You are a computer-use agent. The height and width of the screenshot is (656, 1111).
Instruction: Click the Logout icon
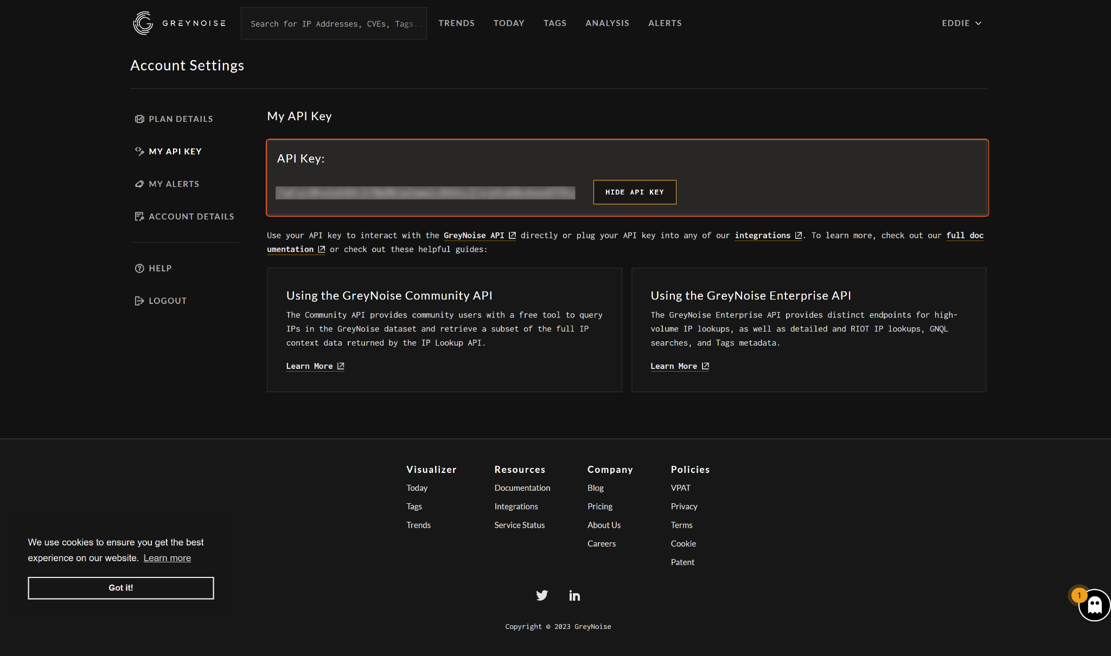139,301
